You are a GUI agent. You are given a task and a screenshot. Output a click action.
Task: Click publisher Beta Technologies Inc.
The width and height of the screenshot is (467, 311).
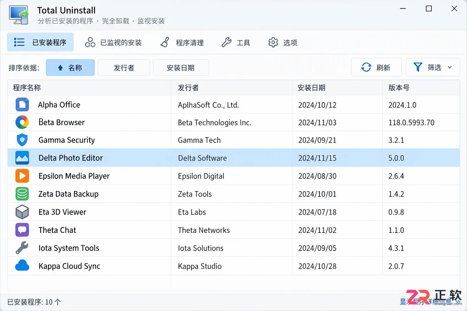pos(214,122)
